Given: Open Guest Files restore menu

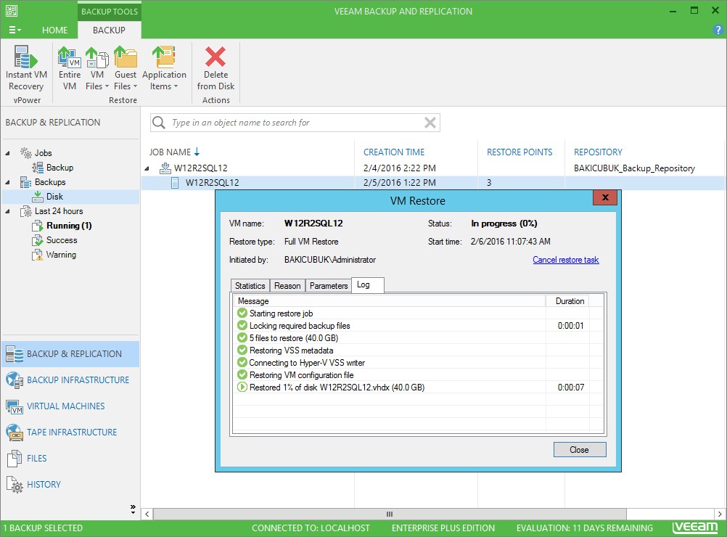Looking at the screenshot, I should click(x=126, y=68).
